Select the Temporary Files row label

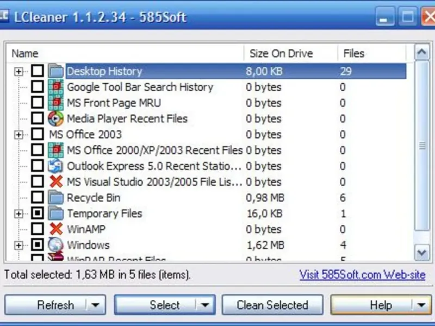click(x=104, y=214)
